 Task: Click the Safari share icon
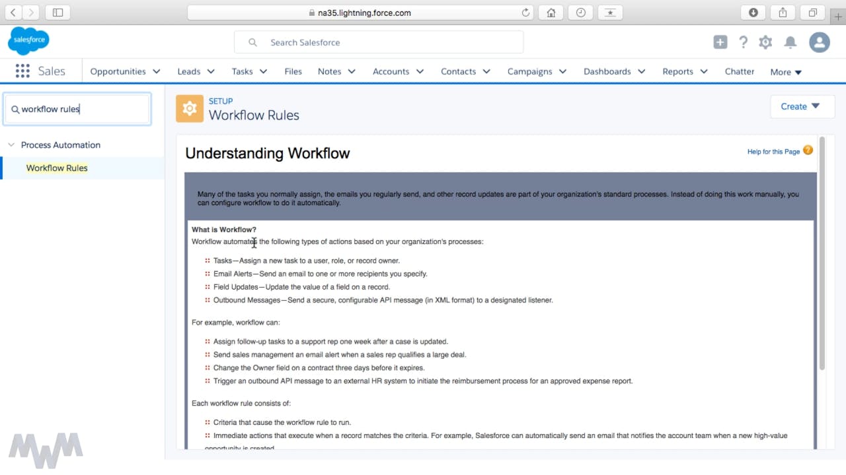[x=783, y=13]
